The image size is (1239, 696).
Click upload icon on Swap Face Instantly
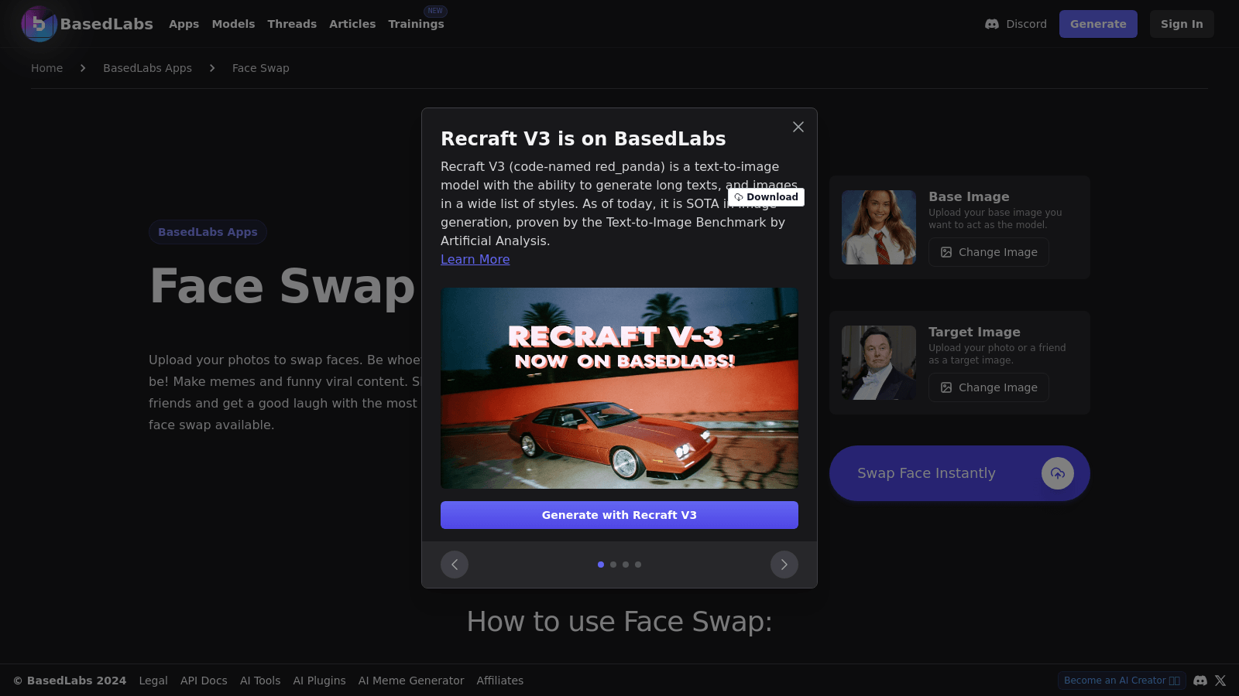tap(1058, 473)
